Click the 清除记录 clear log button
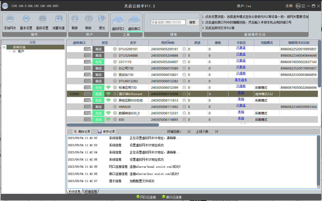Viewport: 322px width, 201px height. pos(82,132)
